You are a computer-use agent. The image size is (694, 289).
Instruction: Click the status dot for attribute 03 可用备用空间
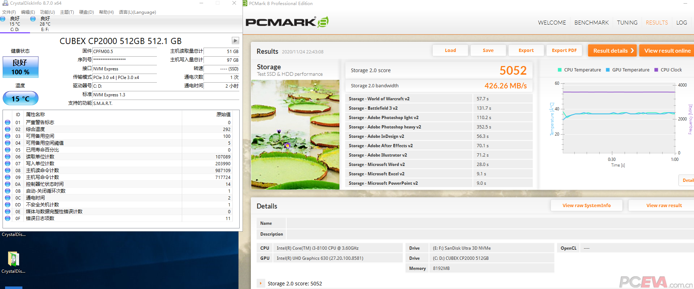point(8,136)
